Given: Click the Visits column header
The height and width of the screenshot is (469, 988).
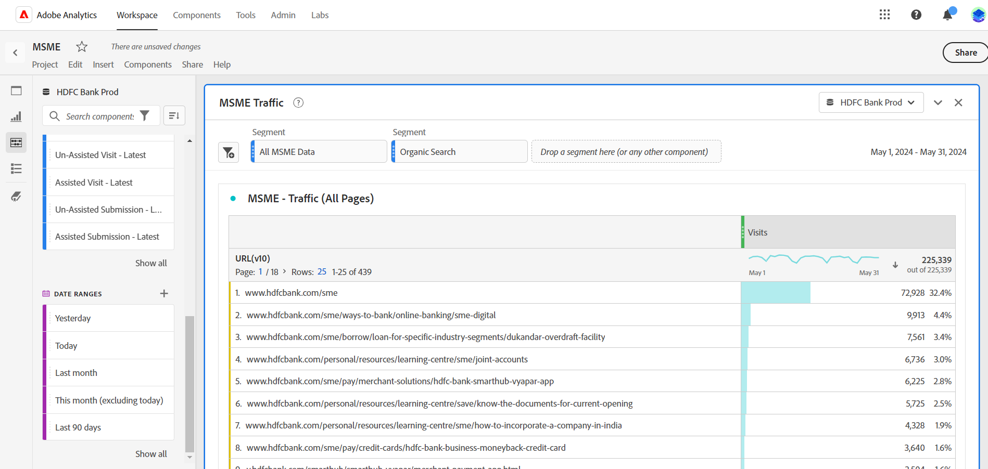Looking at the screenshot, I should pyautogui.click(x=848, y=232).
